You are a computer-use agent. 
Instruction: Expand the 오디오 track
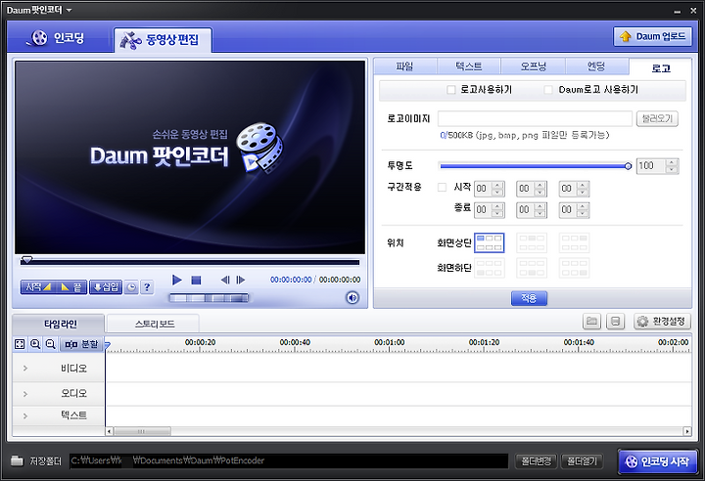(25, 394)
